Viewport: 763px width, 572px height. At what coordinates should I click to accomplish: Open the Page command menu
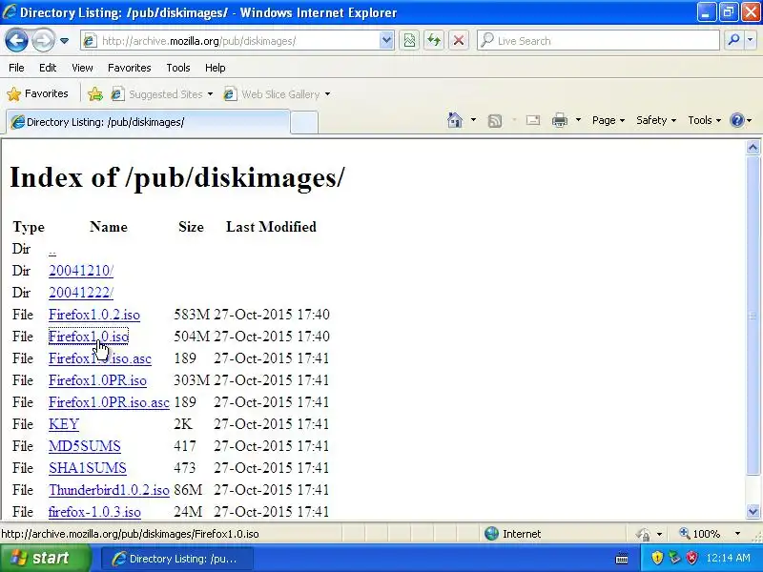point(608,120)
